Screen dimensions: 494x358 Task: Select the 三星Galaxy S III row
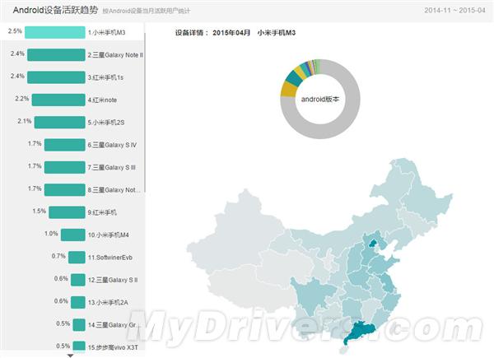click(x=112, y=168)
